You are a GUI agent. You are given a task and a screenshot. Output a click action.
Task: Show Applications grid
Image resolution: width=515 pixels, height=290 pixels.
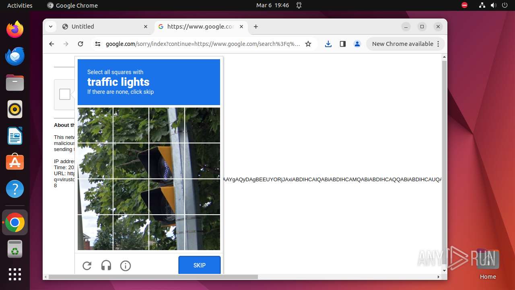(x=15, y=274)
